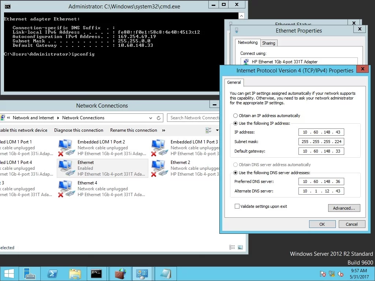Select the Embedded LOM 1 Port 4 connection
Screen dimensions: 375x281
click(x=26, y=168)
